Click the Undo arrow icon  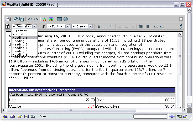click(30, 19)
